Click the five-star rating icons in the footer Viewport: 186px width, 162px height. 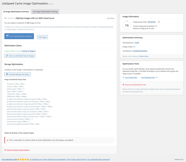(23, 159)
